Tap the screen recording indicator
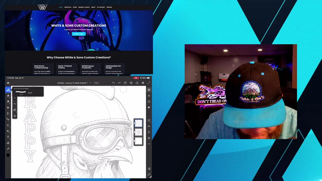322x181 pixels. (x=136, y=78)
